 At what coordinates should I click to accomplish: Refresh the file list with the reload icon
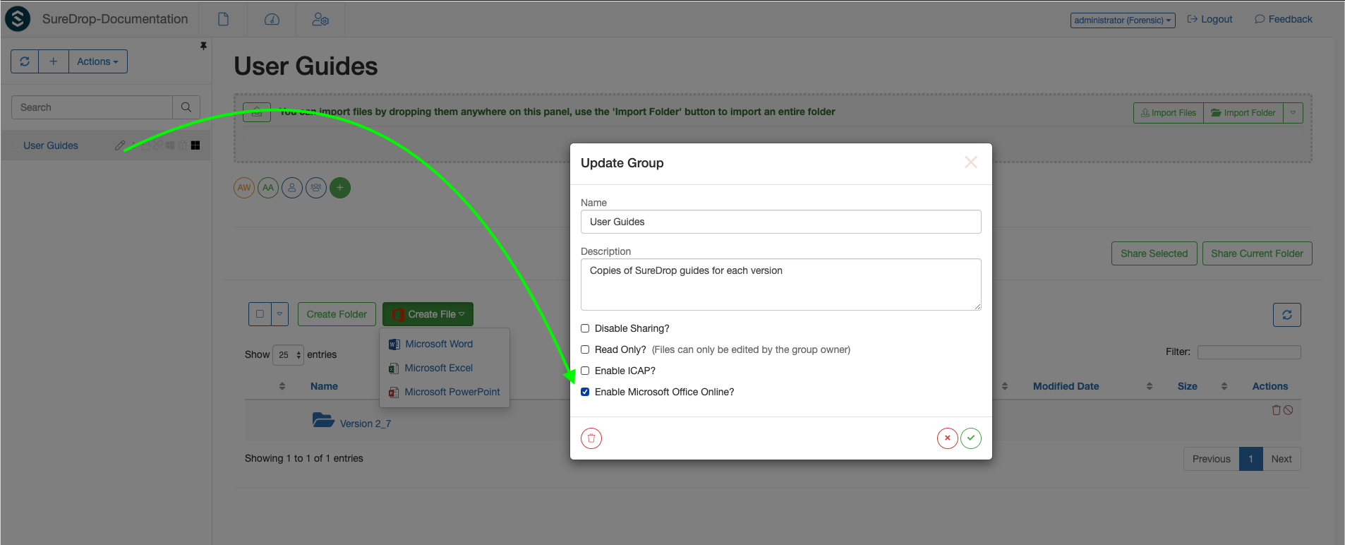coord(1287,315)
